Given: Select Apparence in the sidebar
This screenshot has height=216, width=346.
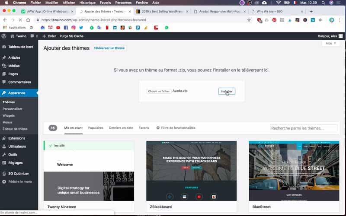Looking at the screenshot, I should point(19,93).
